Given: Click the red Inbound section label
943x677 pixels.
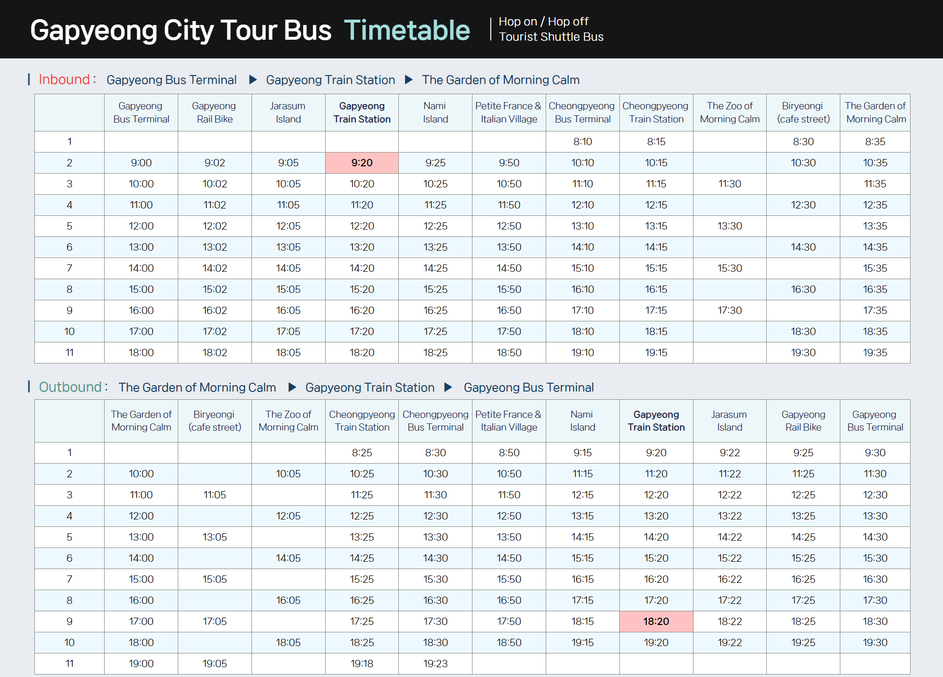Looking at the screenshot, I should click(x=64, y=79).
